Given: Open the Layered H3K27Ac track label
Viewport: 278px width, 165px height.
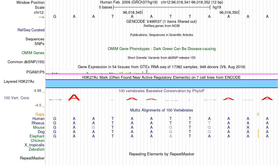Looking at the screenshot, I should [19, 82].
